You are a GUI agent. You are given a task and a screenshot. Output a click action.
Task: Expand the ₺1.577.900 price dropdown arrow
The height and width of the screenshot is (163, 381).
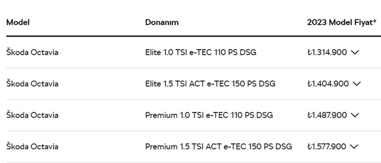[354, 147]
